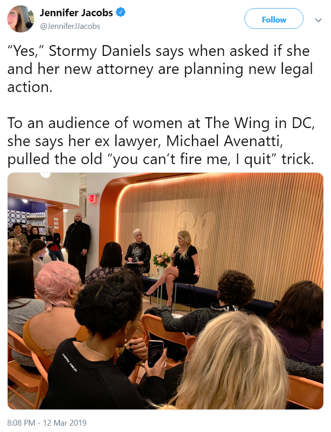
Task: Click the smartphone held in the photo
Action: [x=156, y=353]
